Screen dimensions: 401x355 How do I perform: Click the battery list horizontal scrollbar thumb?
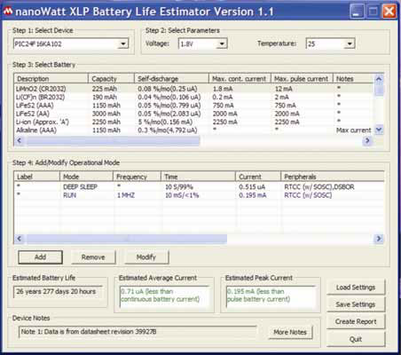tap(113, 140)
